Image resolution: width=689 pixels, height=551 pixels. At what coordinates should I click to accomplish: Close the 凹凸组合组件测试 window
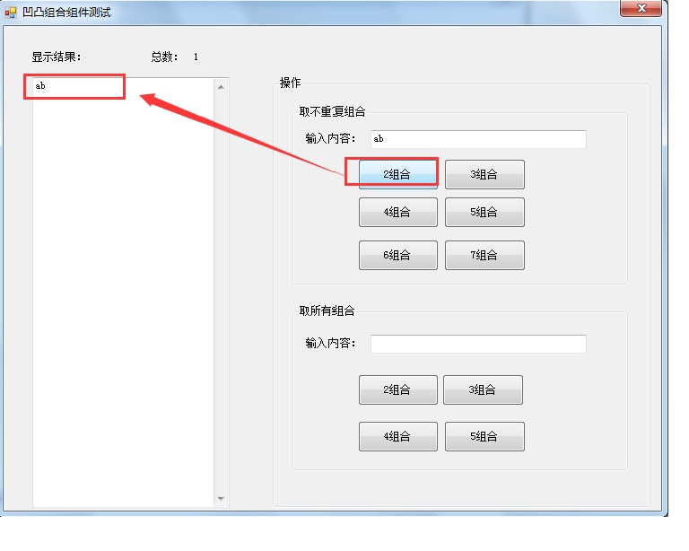point(641,8)
